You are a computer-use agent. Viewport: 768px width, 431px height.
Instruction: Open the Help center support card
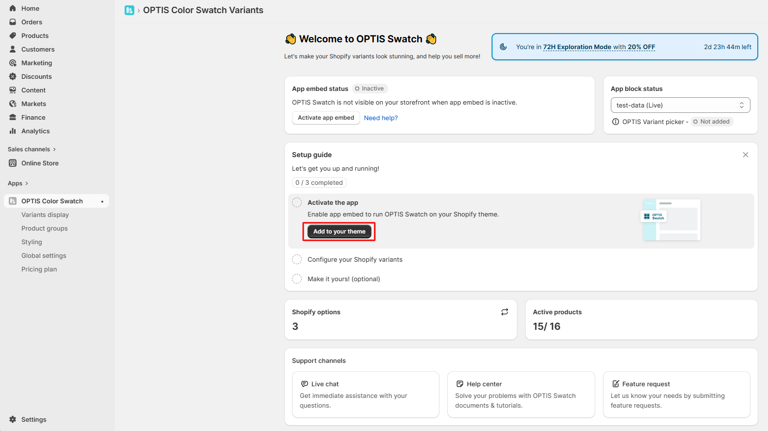pyautogui.click(x=521, y=395)
